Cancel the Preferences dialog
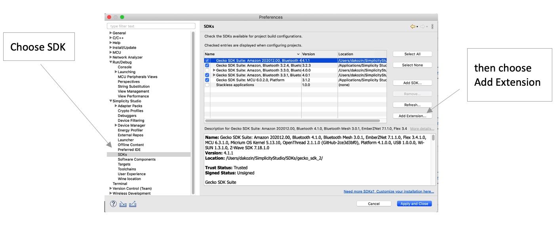The image size is (559, 228). 374,204
